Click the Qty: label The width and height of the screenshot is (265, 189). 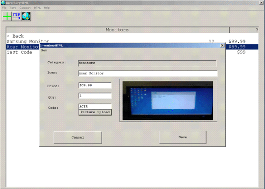coord(52,97)
